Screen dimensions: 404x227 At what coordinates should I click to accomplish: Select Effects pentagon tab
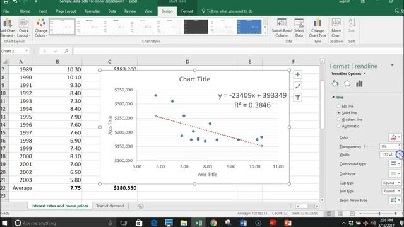[x=347, y=83]
